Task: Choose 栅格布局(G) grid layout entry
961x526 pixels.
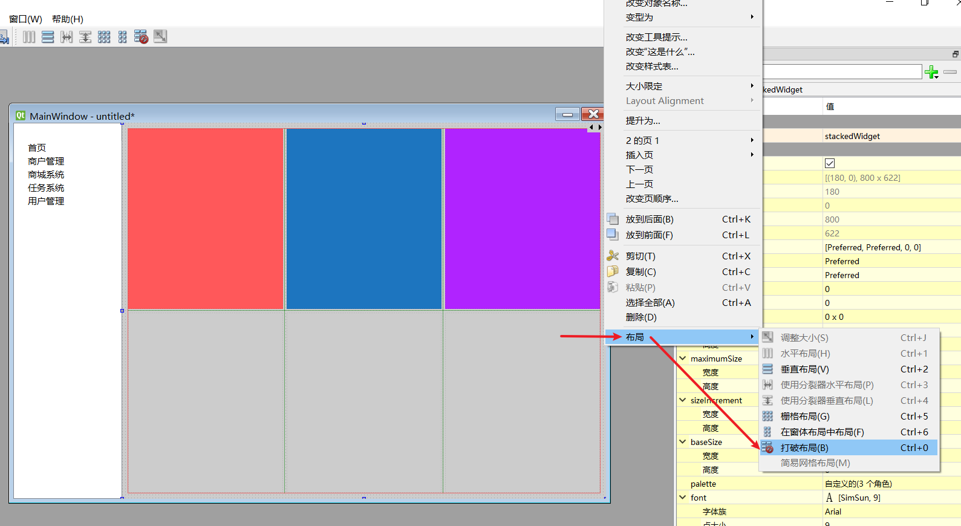Action: click(849, 417)
